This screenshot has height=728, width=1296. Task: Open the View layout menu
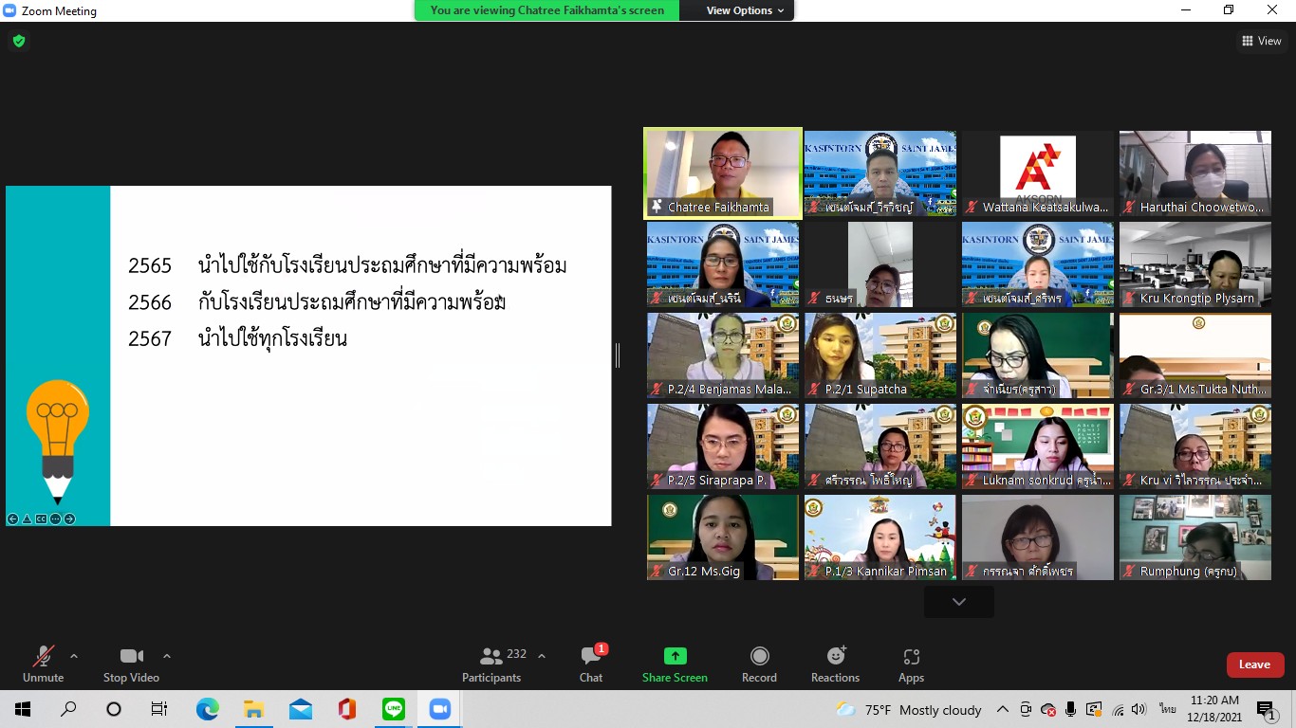click(x=1261, y=41)
